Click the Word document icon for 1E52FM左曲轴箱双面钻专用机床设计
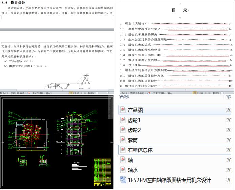The width and height of the screenshot is (235, 190). [123, 180]
